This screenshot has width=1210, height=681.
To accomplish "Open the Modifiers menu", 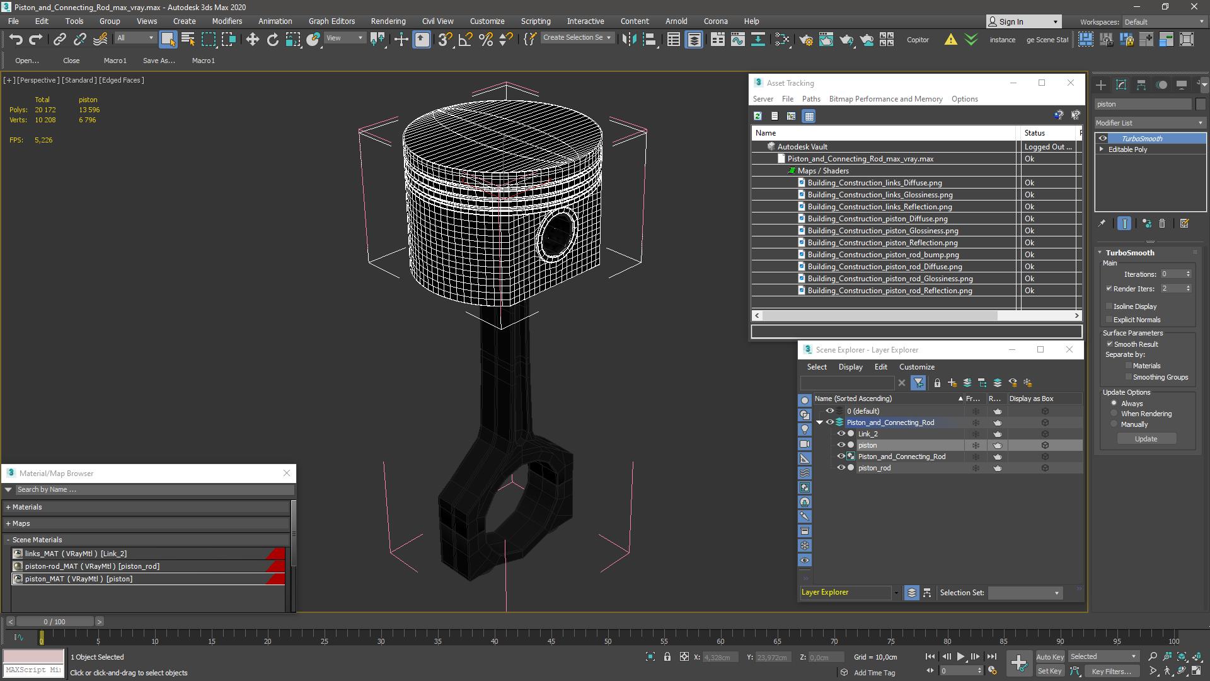I will 227,21.
